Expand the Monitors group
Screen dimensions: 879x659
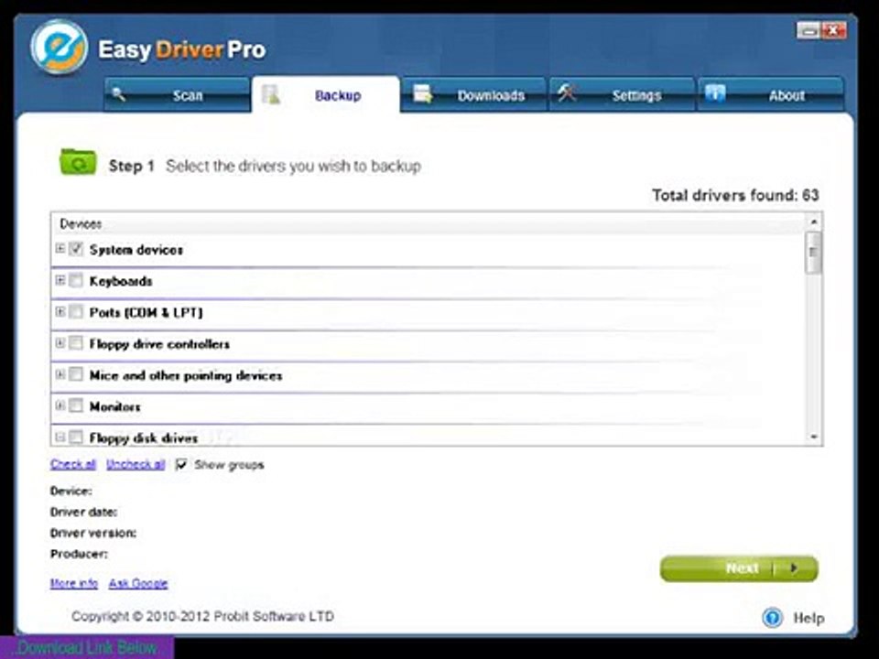60,405
